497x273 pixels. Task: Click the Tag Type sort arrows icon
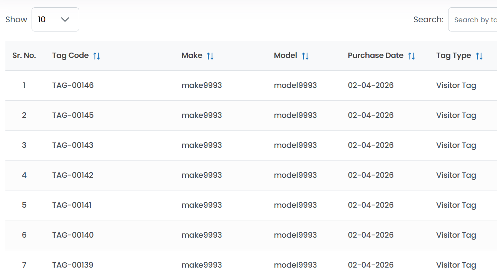[479, 56]
